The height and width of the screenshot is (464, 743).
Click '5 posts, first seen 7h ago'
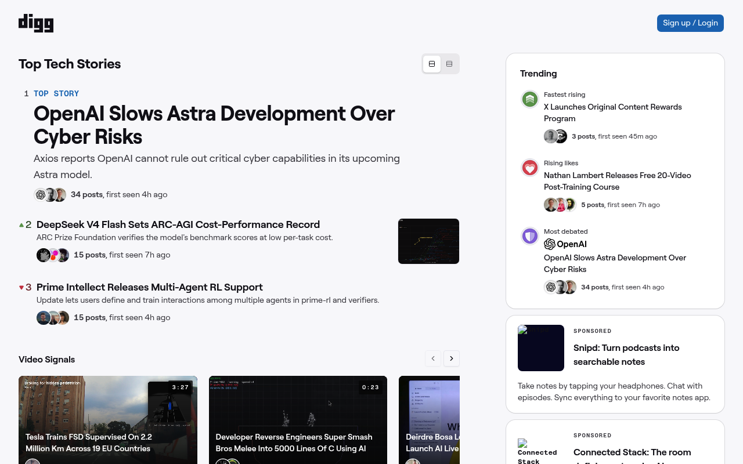(x=621, y=205)
